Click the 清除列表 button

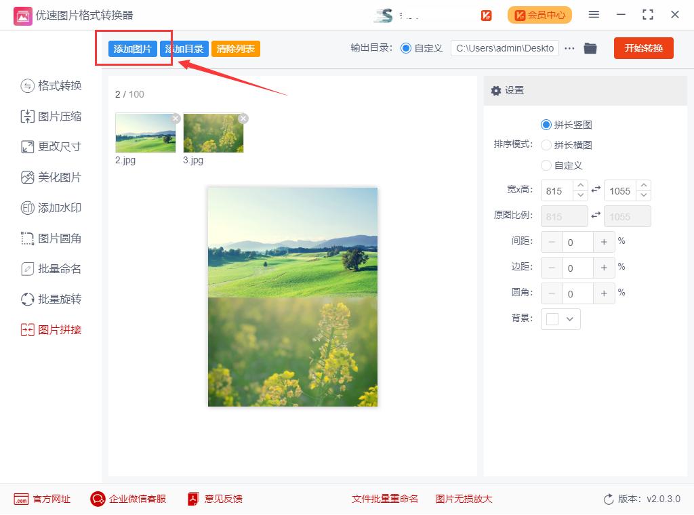[x=235, y=48]
